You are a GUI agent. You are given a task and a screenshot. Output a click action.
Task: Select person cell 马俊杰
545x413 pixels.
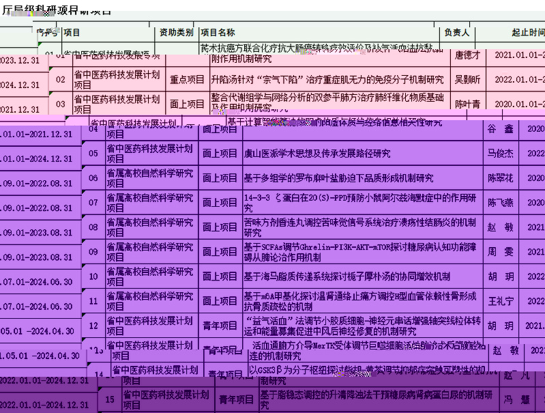pyautogui.click(x=500, y=154)
